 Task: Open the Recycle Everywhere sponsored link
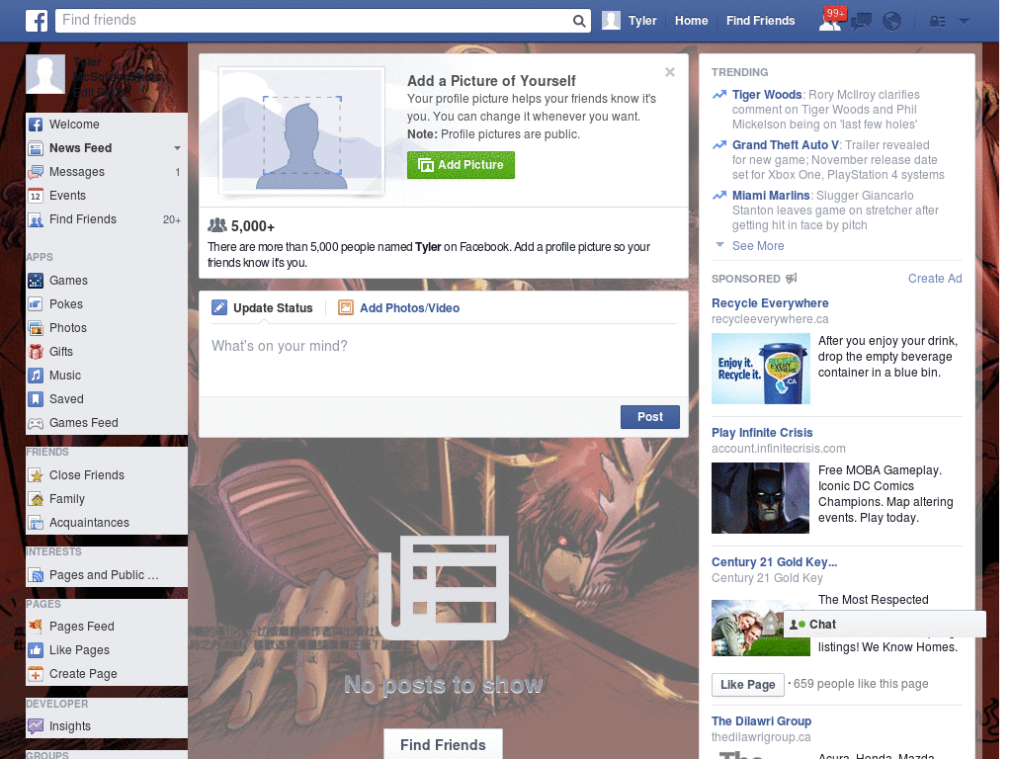[x=770, y=303]
